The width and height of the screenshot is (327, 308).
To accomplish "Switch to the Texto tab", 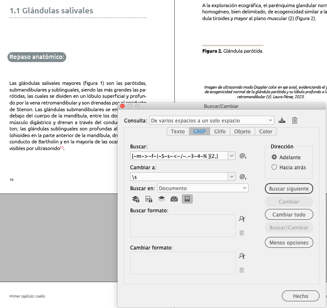I will point(178,131).
